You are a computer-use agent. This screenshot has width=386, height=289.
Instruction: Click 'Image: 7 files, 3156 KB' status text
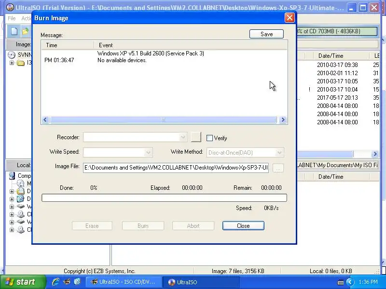pos(238,271)
